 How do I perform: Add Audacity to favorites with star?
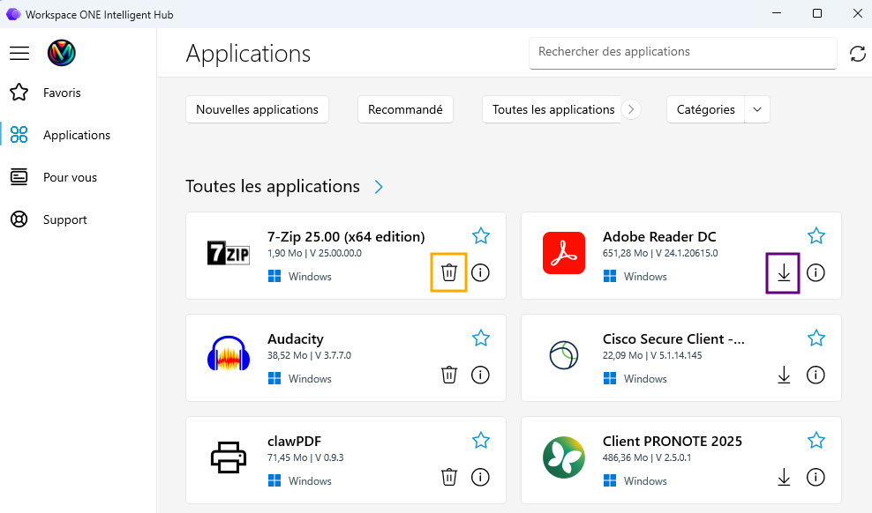481,338
